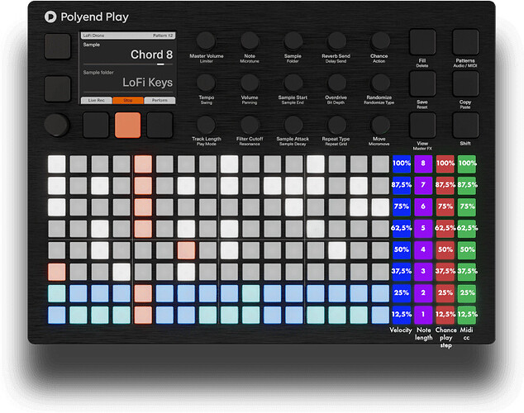This screenshot has height=413, width=524.
Task: Click the purple Note length 5 pad
Action: (x=423, y=228)
